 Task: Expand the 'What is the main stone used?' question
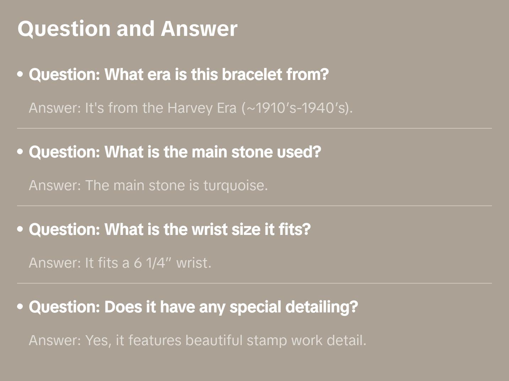175,152
